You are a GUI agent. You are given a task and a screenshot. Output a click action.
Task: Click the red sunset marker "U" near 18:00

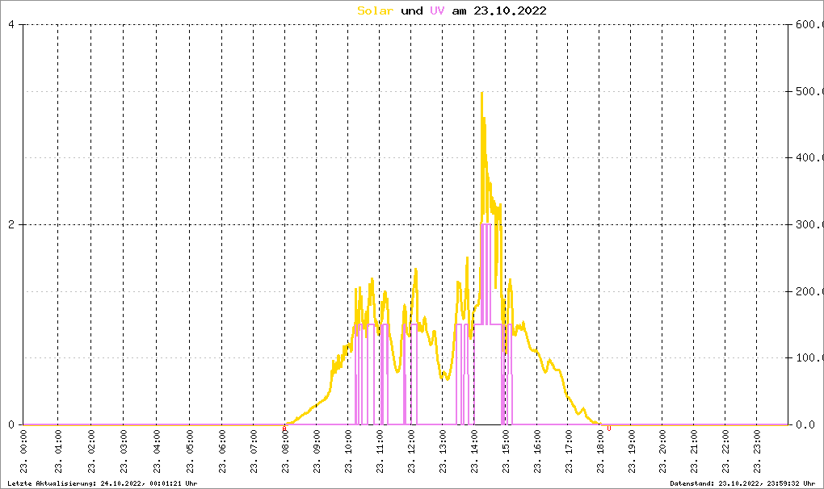[609, 428]
